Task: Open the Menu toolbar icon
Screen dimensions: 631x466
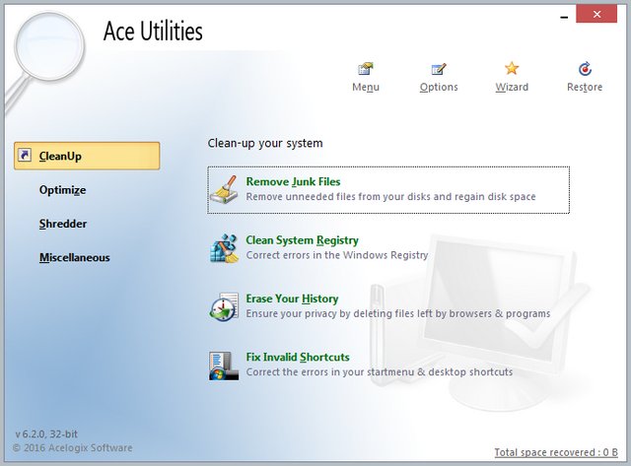Action: pos(365,69)
